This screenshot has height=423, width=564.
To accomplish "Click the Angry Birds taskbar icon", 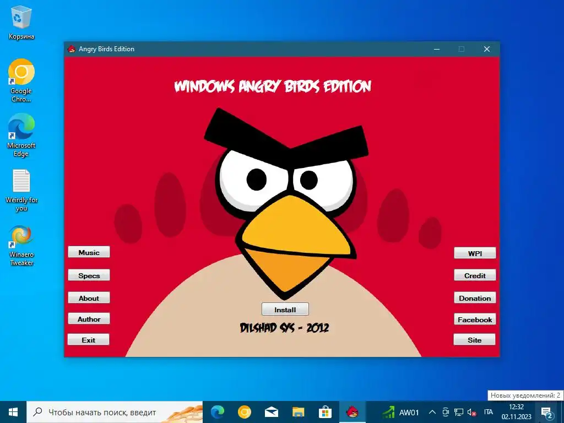I will click(x=352, y=412).
